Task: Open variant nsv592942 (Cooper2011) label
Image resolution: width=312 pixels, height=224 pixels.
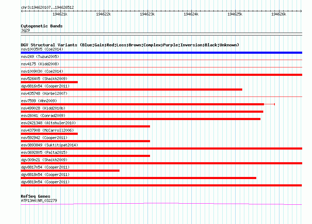Action: (44, 138)
